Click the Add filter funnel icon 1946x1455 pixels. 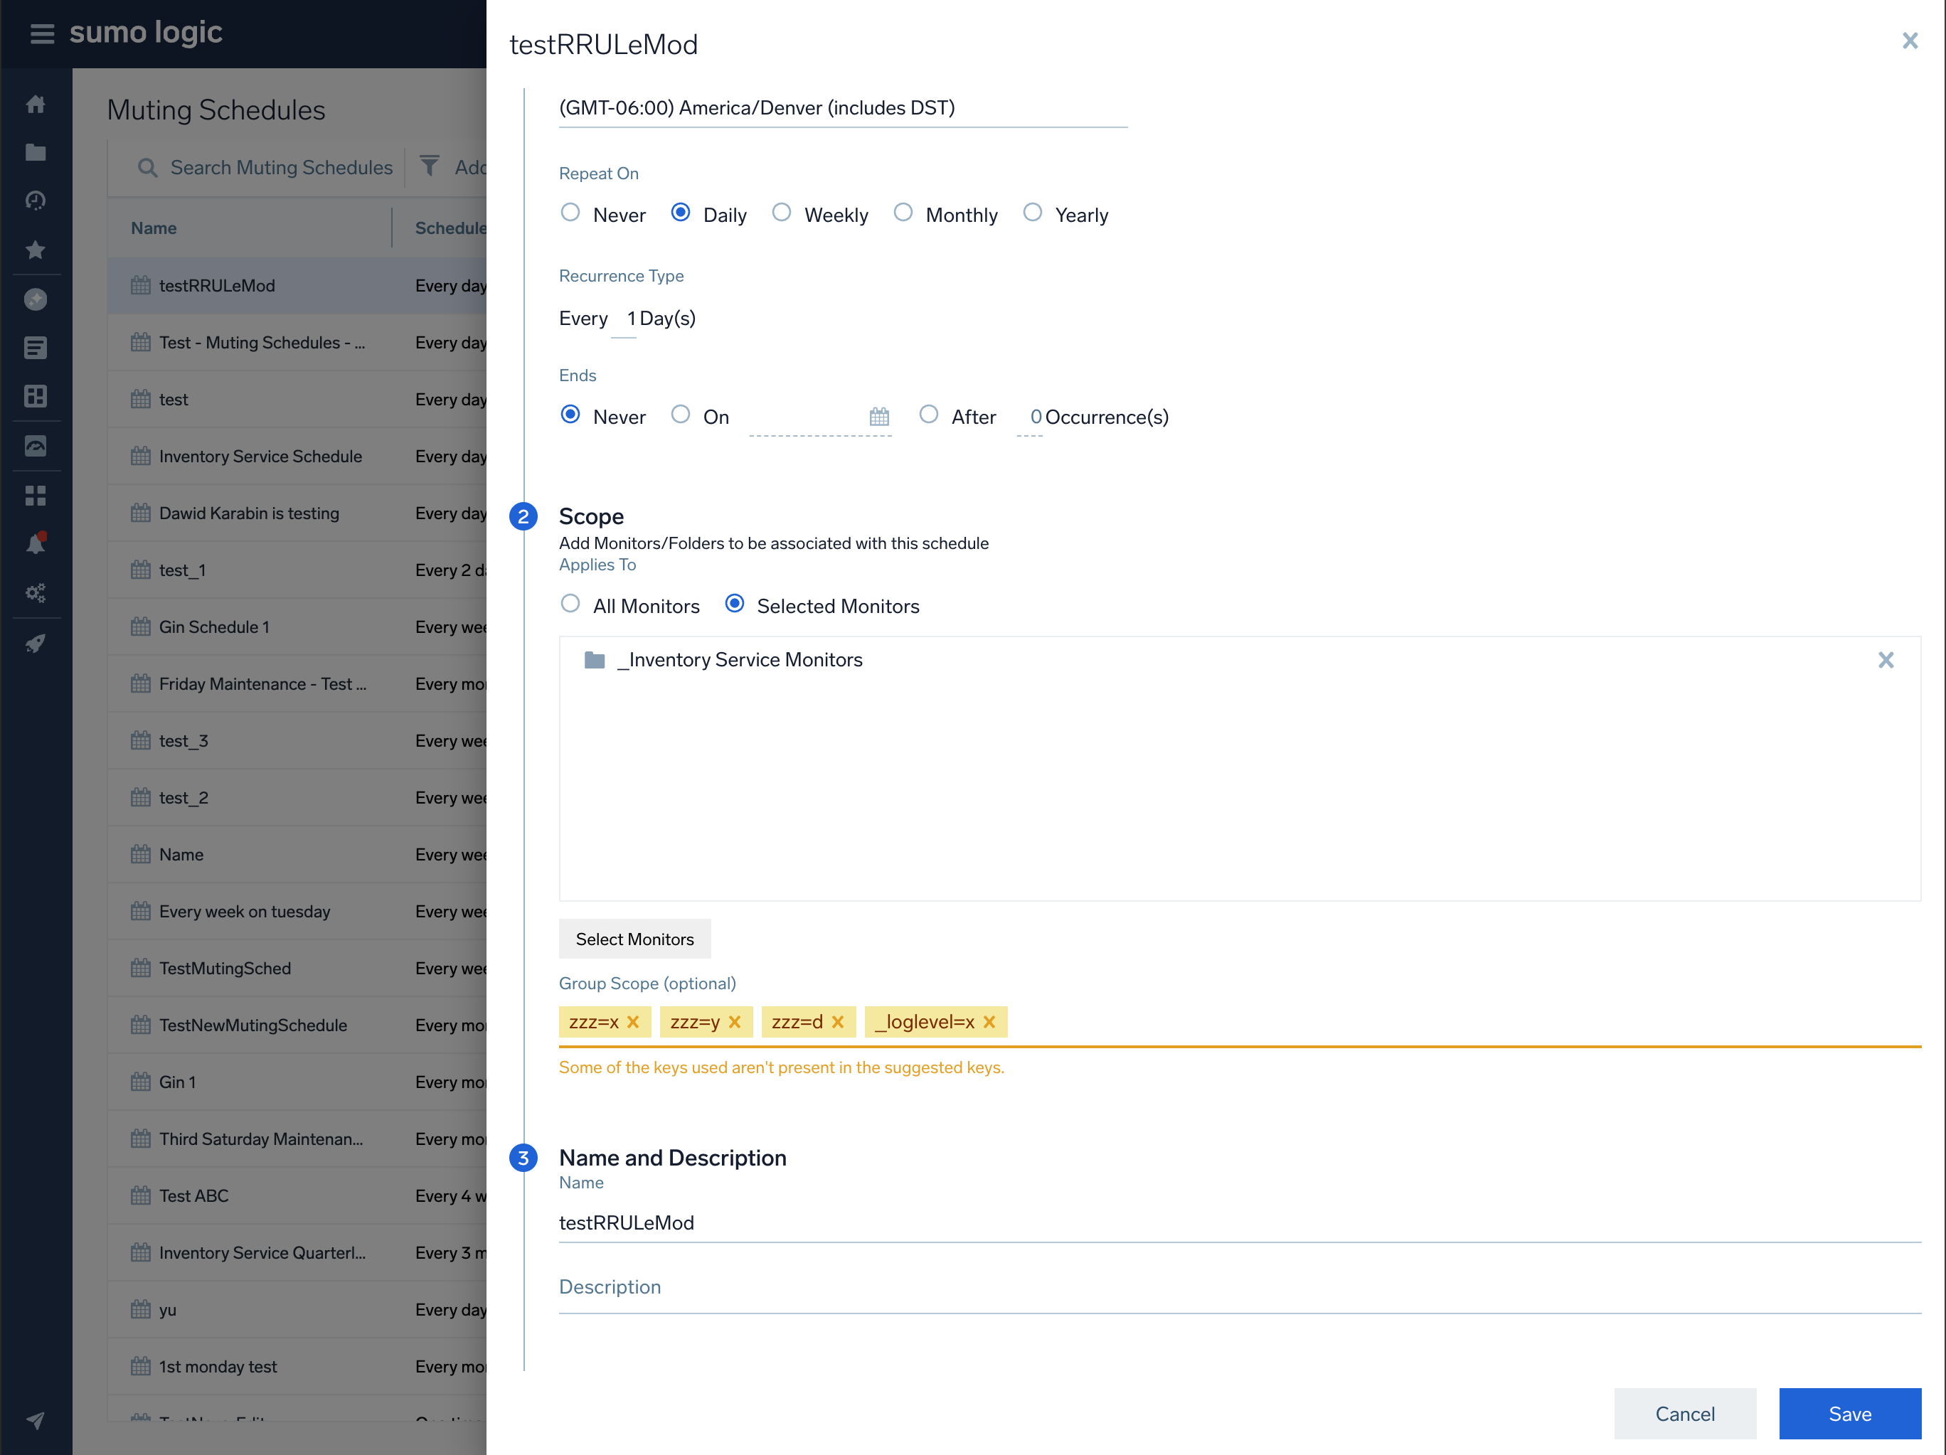(430, 166)
